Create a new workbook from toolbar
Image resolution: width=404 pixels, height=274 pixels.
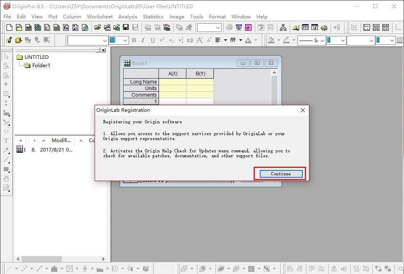point(28,27)
